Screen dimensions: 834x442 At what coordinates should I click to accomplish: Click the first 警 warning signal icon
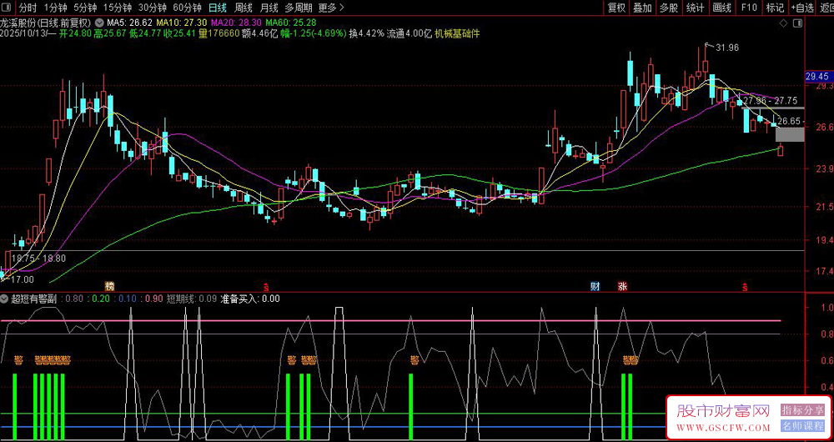[x=18, y=360]
